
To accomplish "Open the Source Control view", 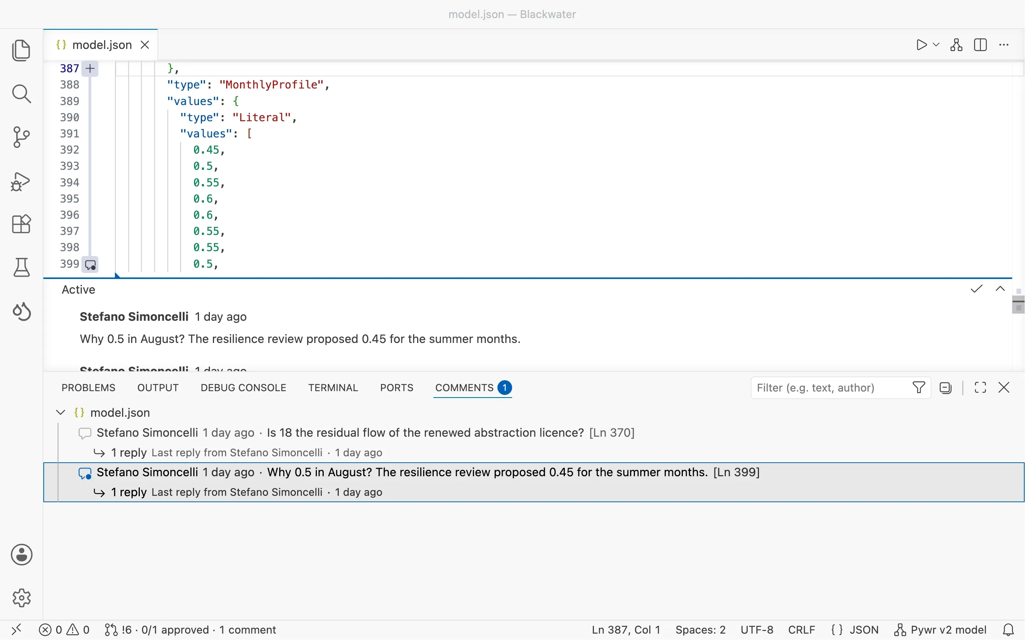I will [21, 137].
